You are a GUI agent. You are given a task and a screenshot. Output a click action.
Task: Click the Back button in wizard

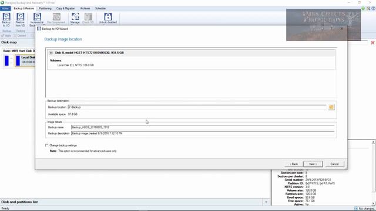[x=294, y=164]
